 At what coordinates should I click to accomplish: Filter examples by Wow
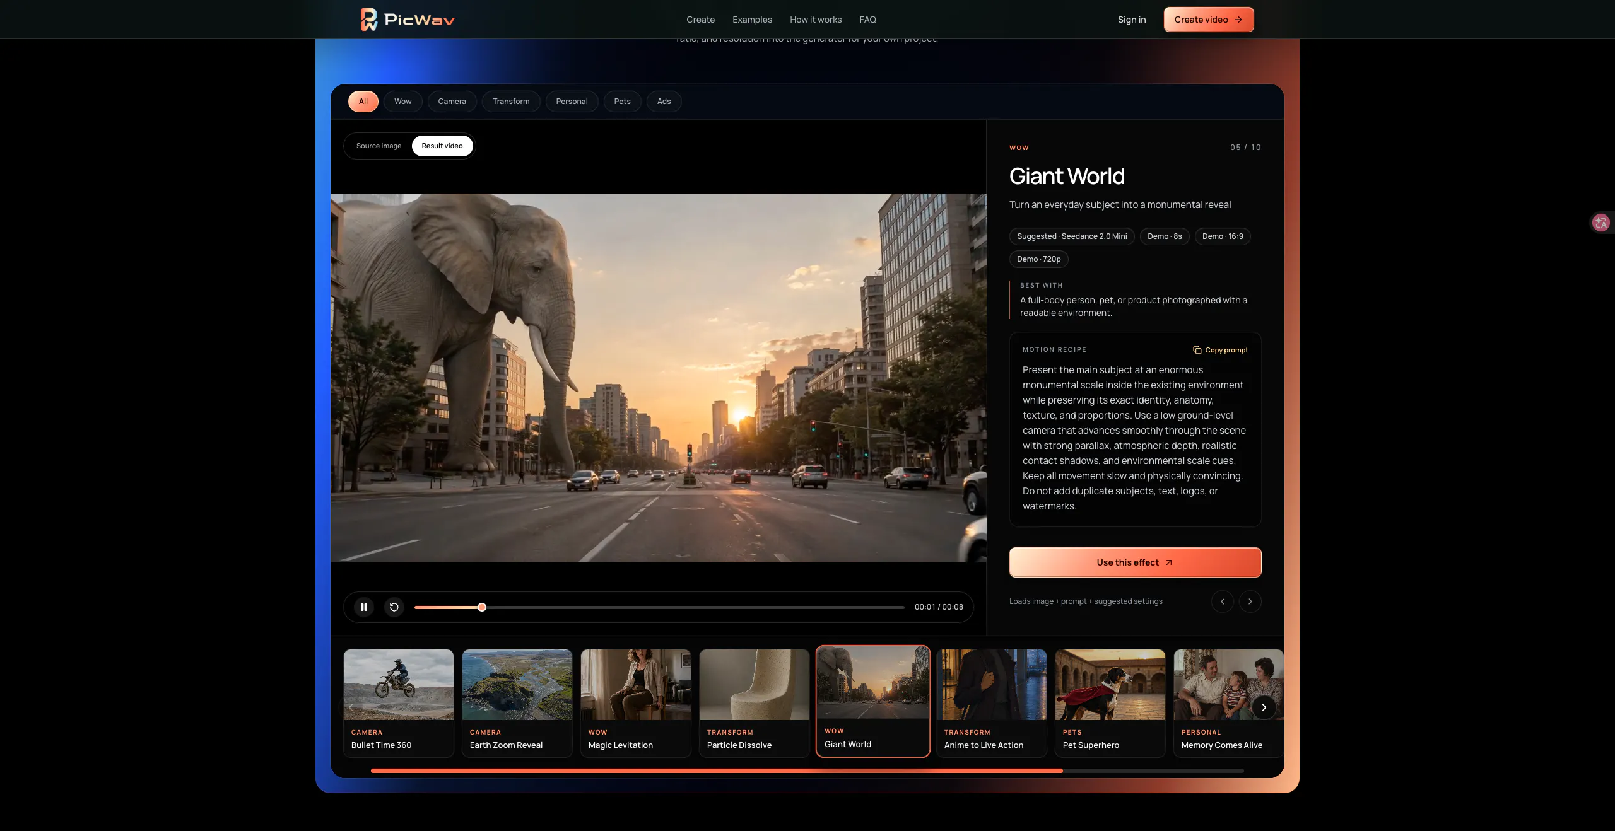click(x=403, y=102)
